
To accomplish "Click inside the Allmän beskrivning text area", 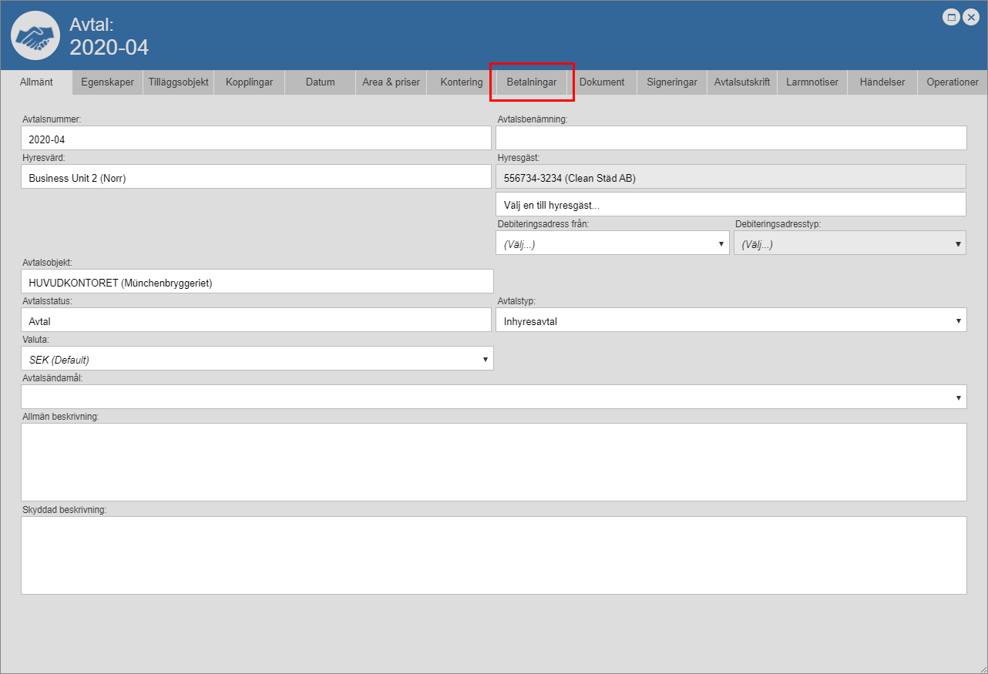I will pos(493,462).
